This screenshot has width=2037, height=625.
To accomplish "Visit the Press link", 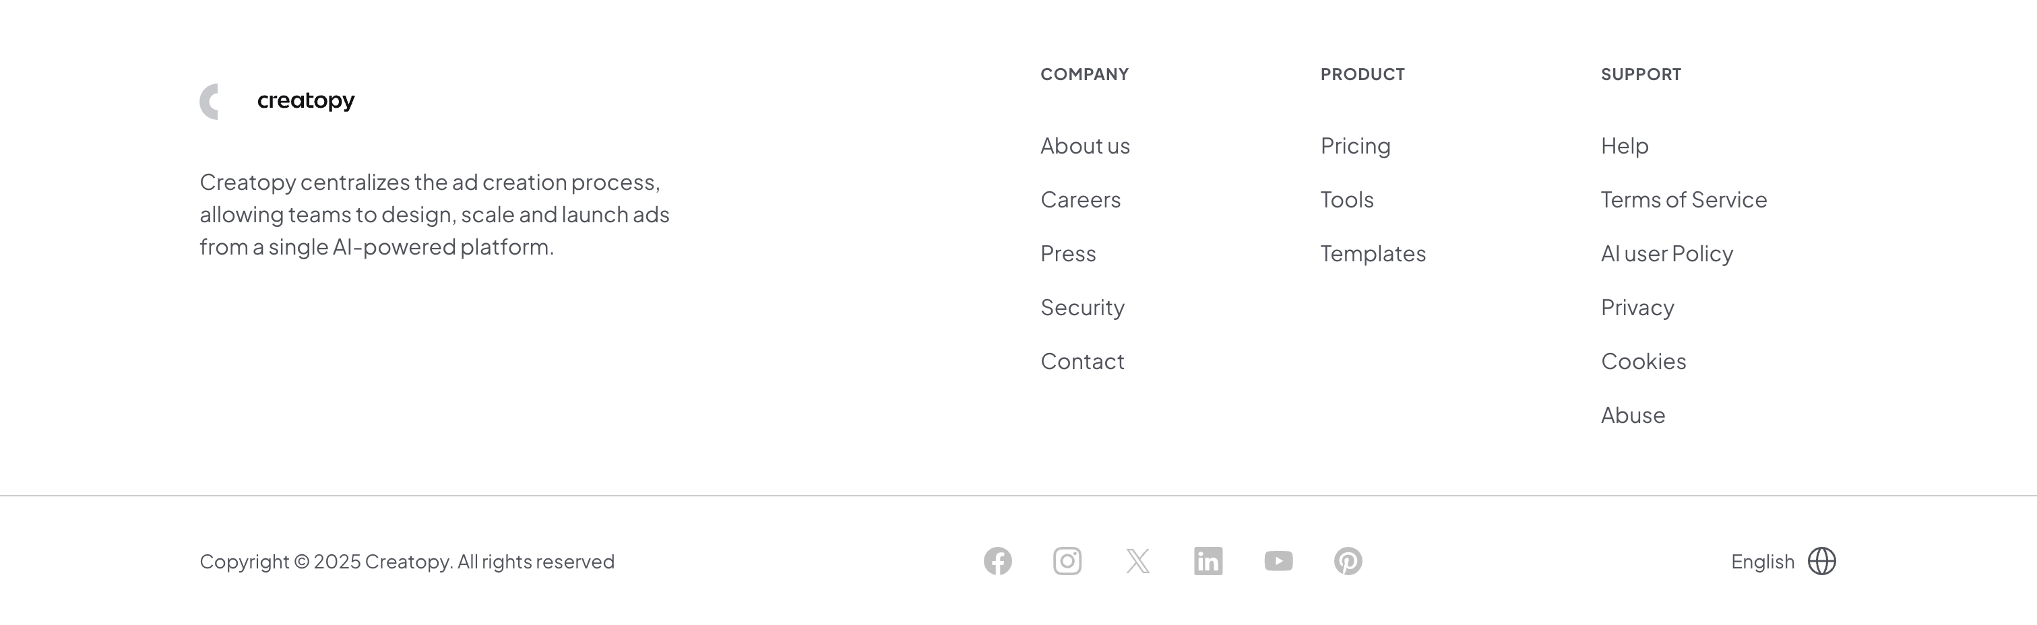I will pos(1067,254).
